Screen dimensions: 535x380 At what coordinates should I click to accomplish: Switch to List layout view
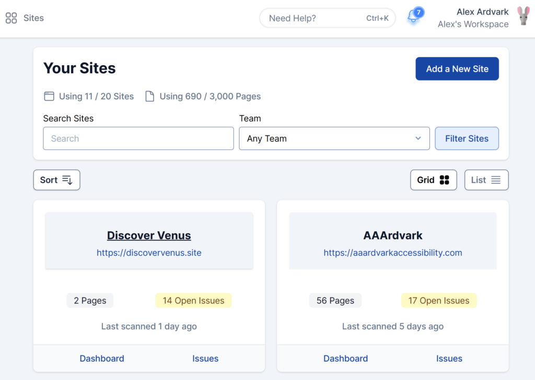486,179
